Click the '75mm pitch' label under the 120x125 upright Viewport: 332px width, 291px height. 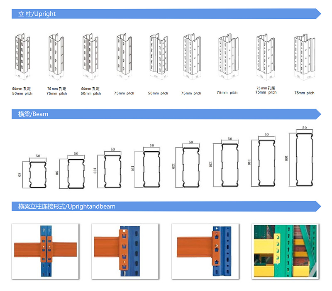304,93
